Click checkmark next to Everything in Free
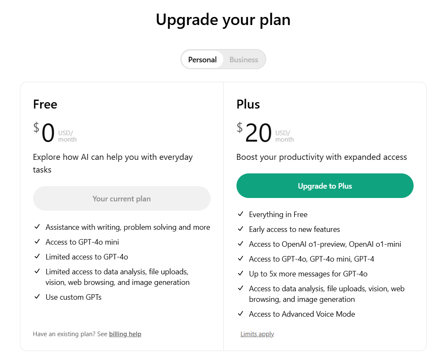This screenshot has height=354, width=442. coord(241,214)
